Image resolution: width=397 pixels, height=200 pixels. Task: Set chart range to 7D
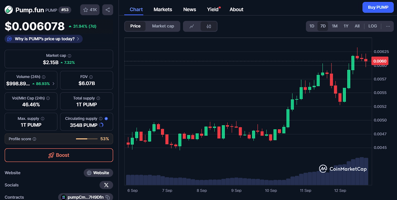(x=323, y=26)
